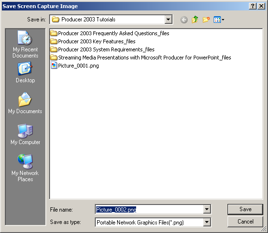Expand the File name history dropdown

tap(207, 209)
